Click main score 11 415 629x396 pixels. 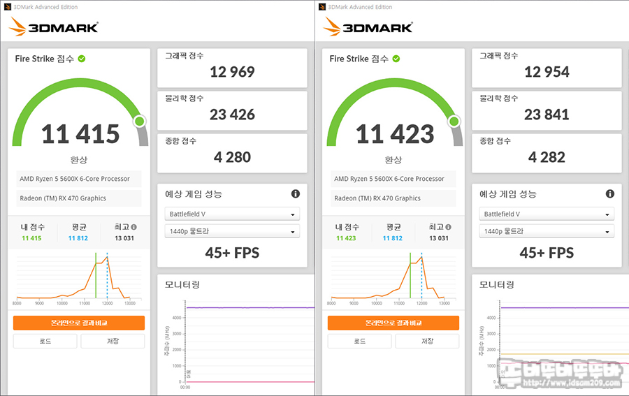pos(80,134)
